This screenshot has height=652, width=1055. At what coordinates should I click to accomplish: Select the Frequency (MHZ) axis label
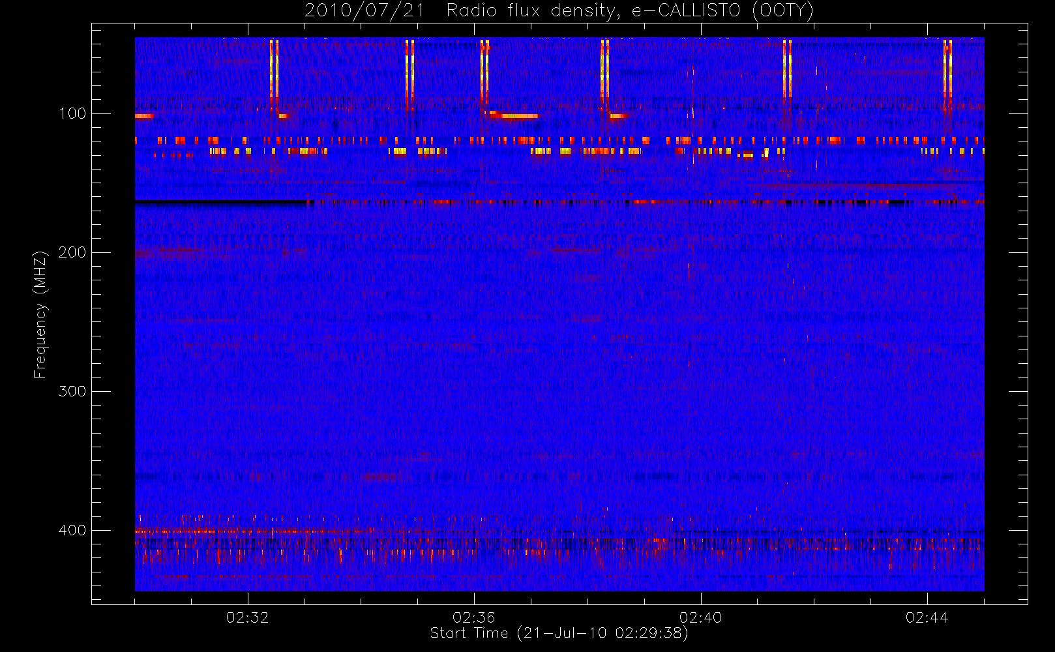click(40, 315)
